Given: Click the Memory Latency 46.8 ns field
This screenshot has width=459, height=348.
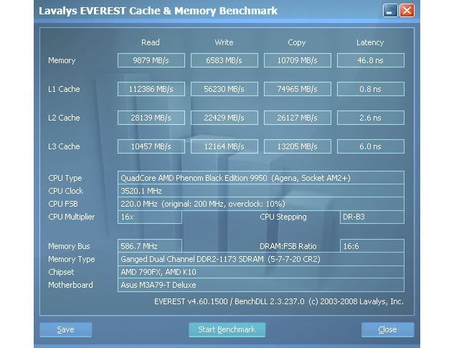Looking at the screenshot, I should pyautogui.click(x=371, y=61).
